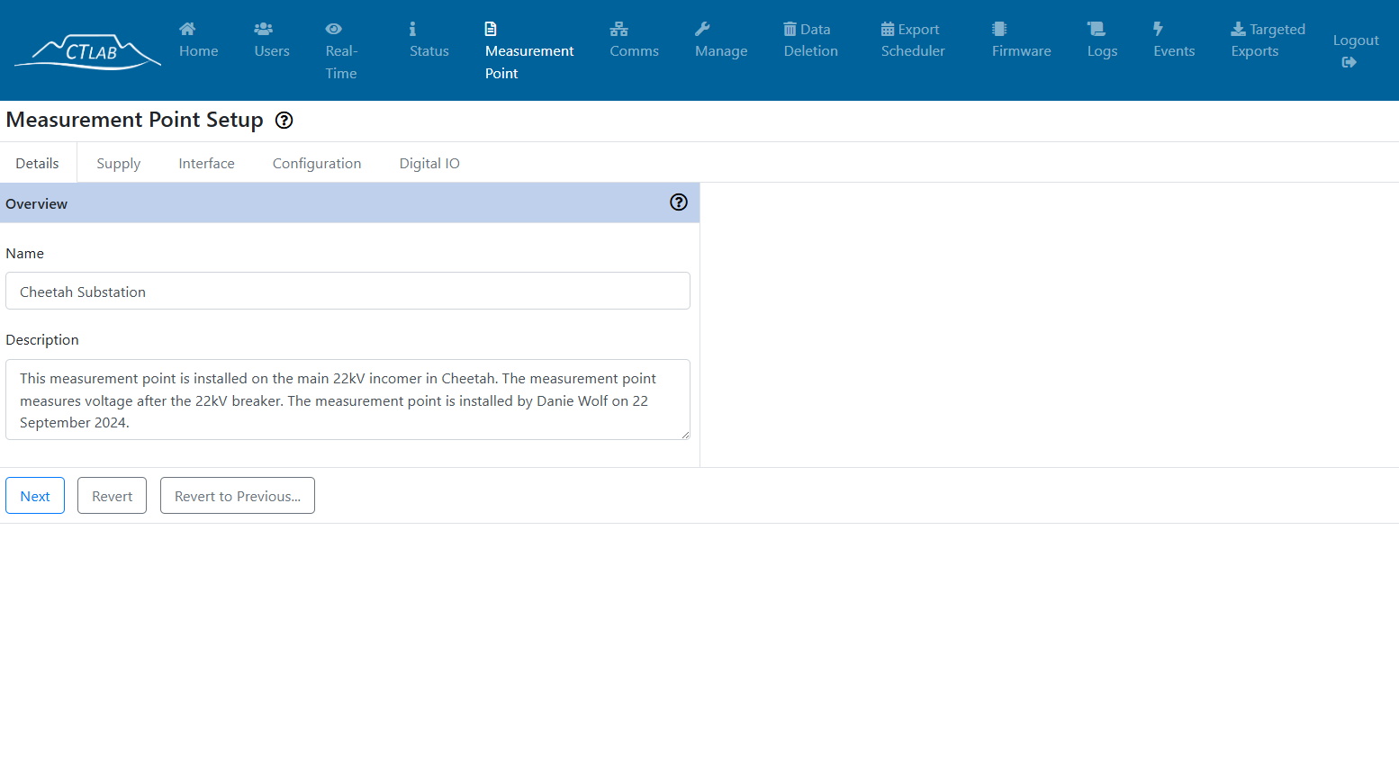Click the Description field label

click(42, 340)
